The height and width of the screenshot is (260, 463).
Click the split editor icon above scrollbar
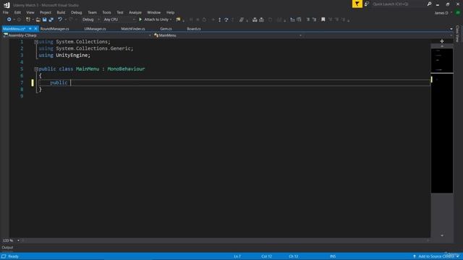[442, 41]
